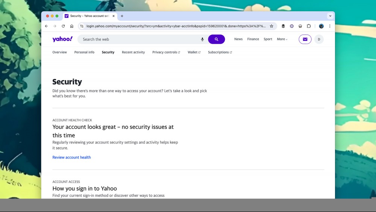Click the Yahoo favicon on the tab
The image size is (376, 212).
67,16
